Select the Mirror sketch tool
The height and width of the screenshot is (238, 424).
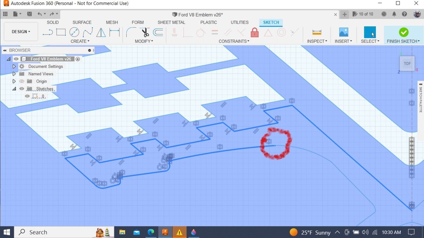(x=101, y=32)
